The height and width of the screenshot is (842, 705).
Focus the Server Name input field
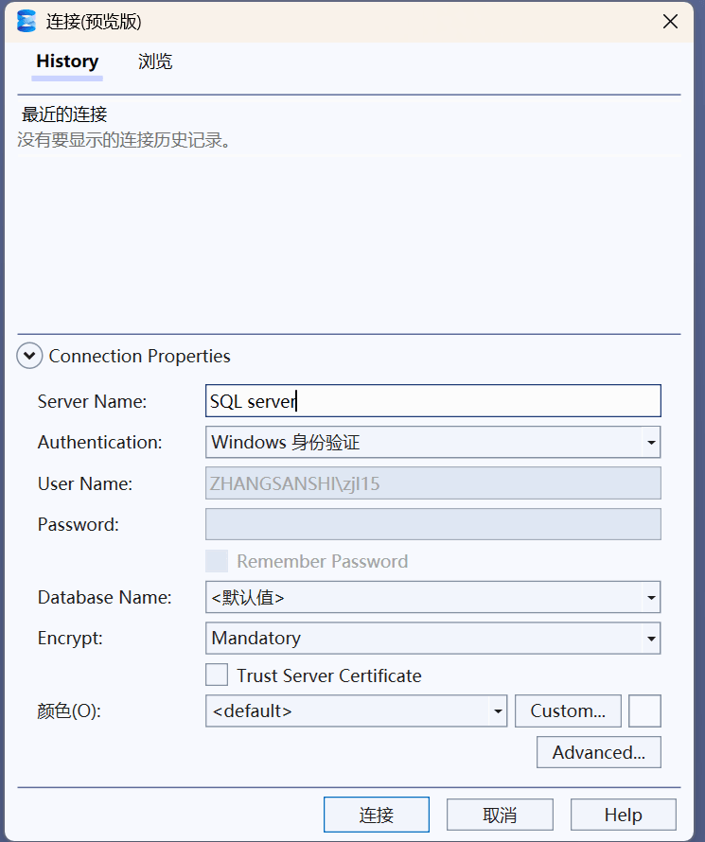(x=432, y=400)
